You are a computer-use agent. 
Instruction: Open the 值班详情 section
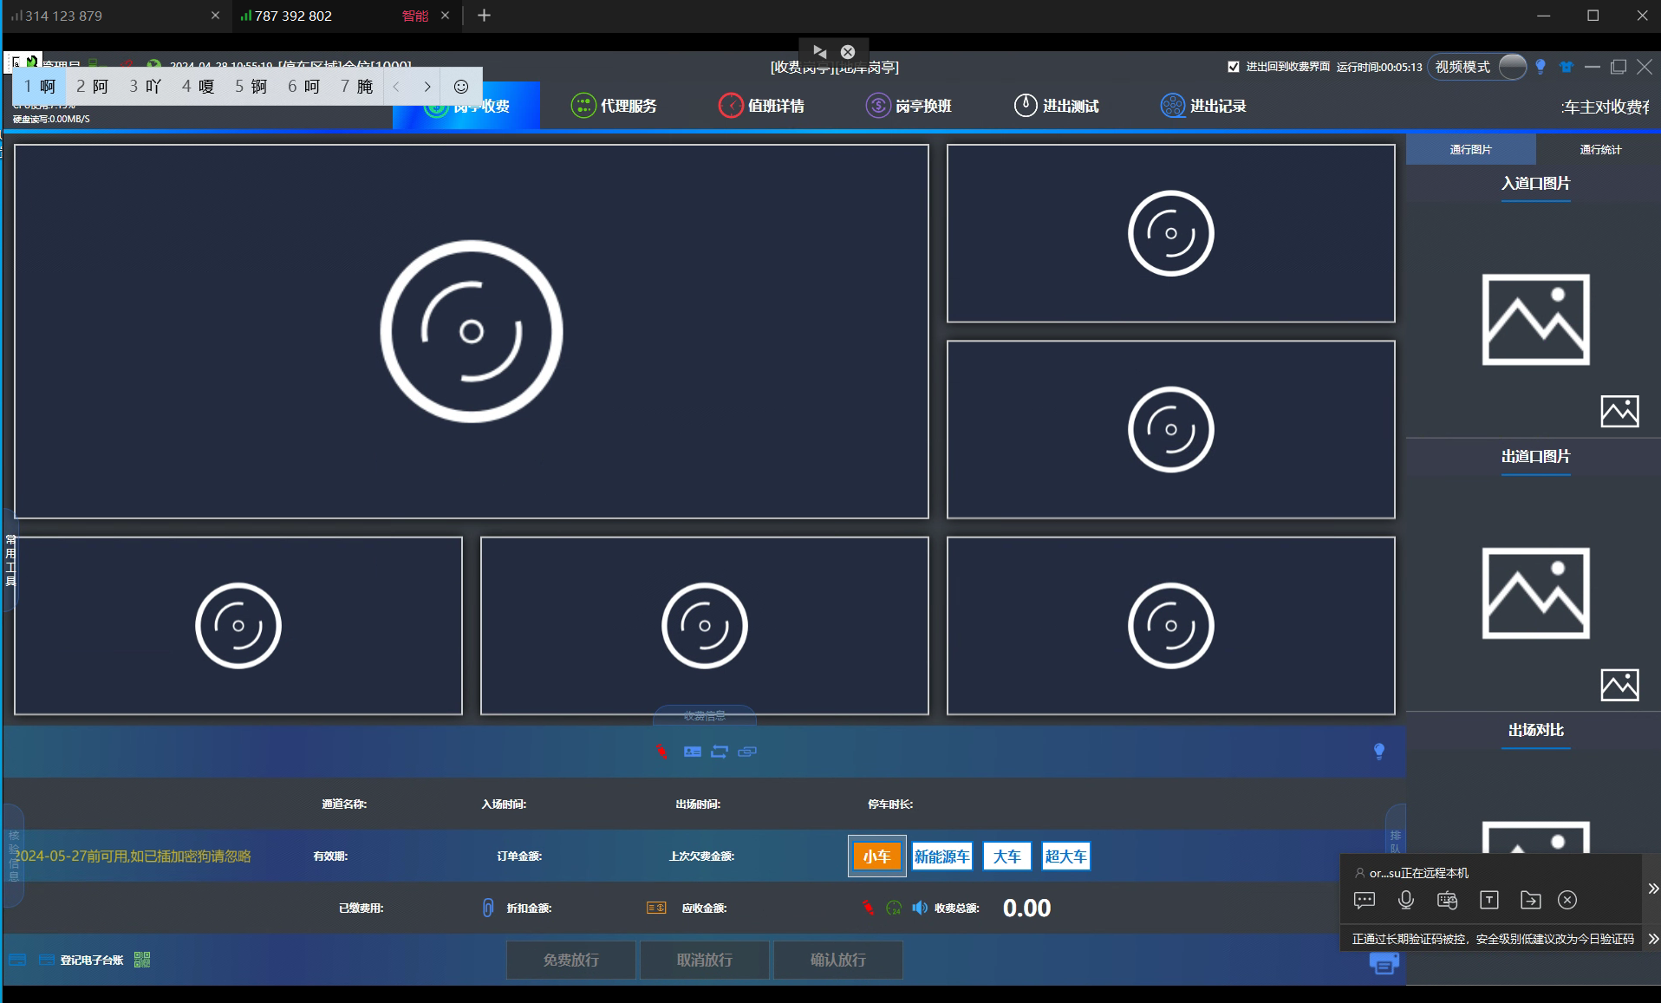761,106
